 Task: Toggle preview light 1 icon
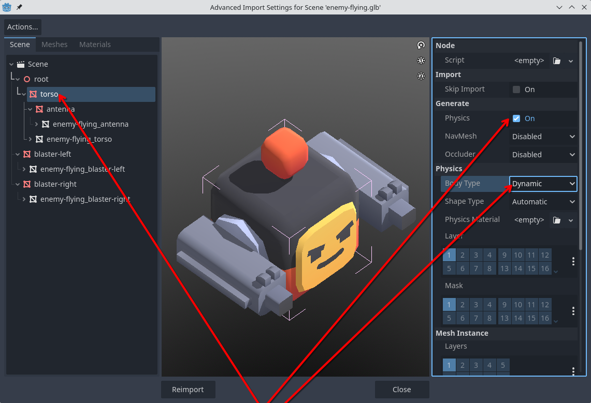[421, 61]
